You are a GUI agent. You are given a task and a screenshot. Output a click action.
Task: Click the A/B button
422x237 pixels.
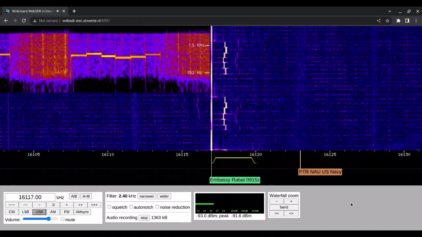point(74,196)
